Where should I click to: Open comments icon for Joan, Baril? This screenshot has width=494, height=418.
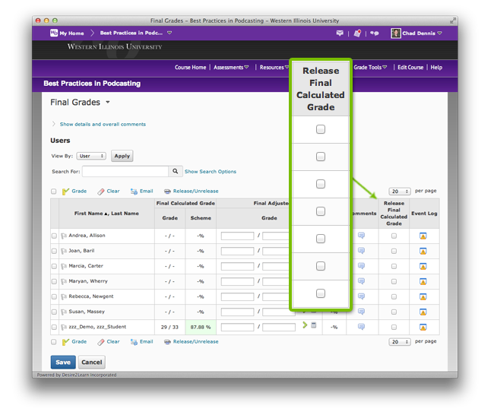pos(361,251)
